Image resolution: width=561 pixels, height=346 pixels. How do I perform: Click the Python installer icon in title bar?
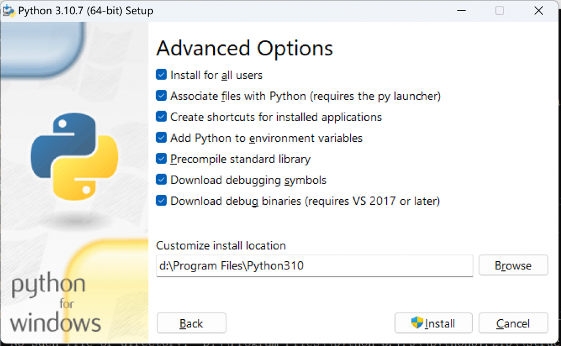pos(9,11)
